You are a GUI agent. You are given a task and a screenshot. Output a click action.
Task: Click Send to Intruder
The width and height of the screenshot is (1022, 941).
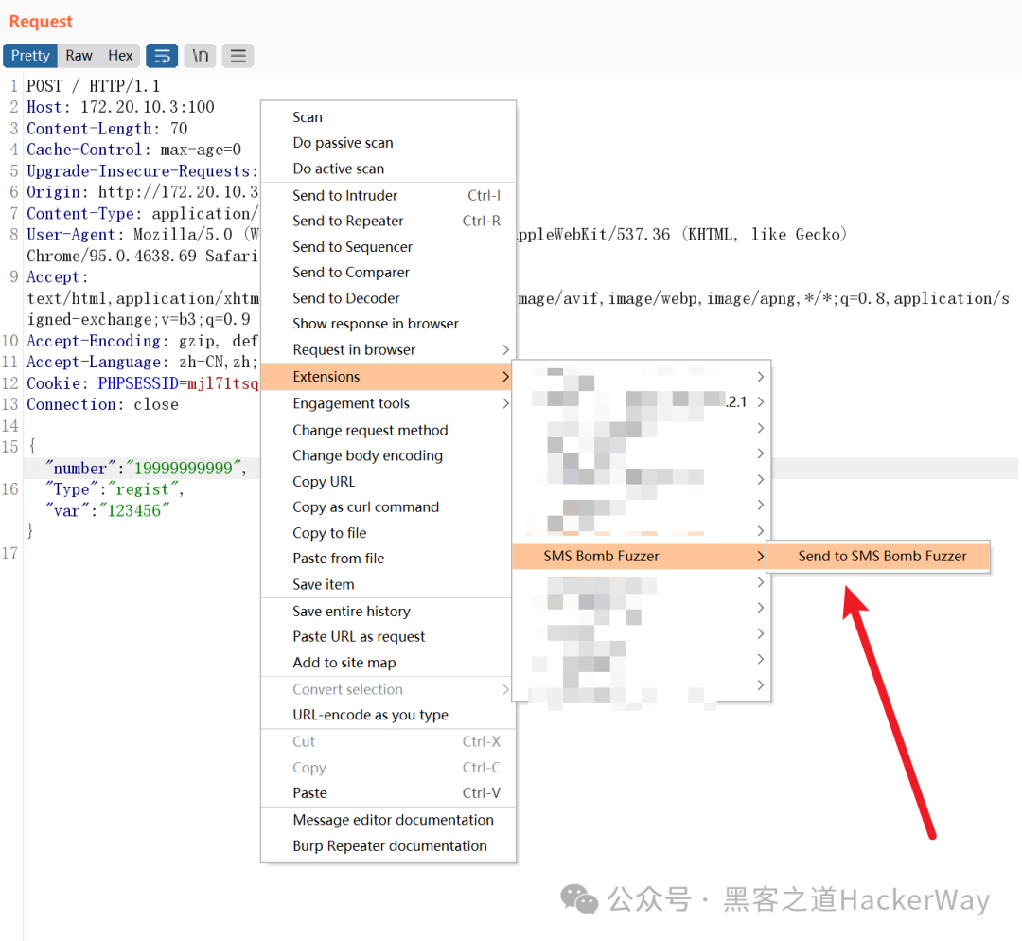click(x=389, y=196)
